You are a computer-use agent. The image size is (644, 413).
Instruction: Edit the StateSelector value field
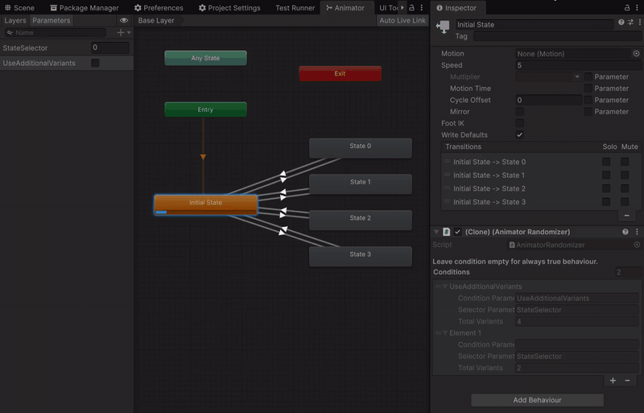point(110,47)
